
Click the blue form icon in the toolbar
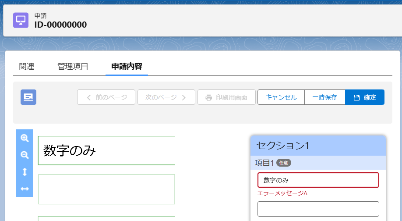click(28, 97)
